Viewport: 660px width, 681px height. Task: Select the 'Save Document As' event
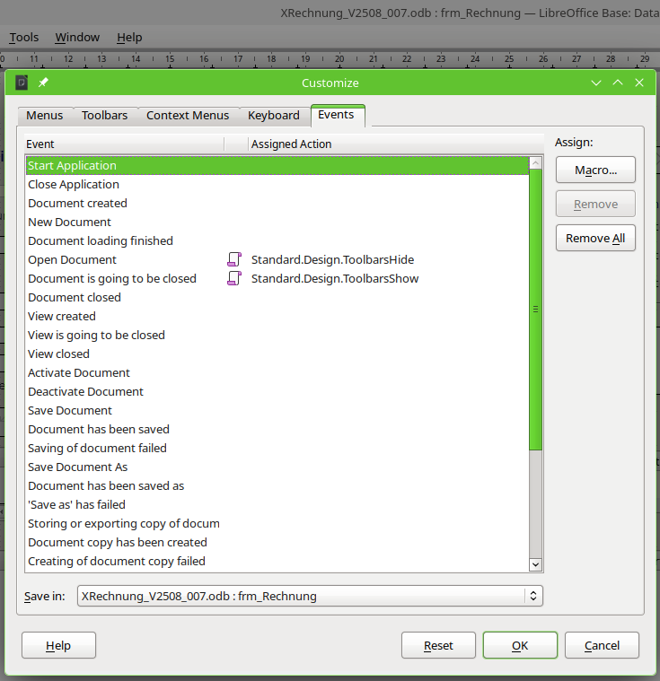coord(78,467)
